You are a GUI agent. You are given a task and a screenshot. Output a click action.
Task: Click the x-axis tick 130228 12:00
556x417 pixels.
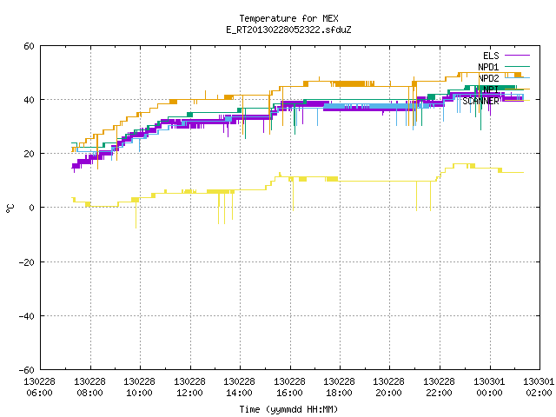coord(189,387)
